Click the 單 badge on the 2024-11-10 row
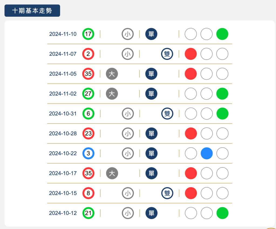The image size is (276, 229). pyautogui.click(x=151, y=34)
